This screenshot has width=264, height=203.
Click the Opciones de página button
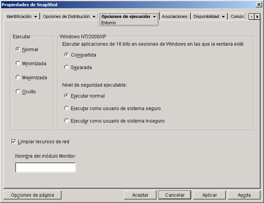click(x=32, y=195)
